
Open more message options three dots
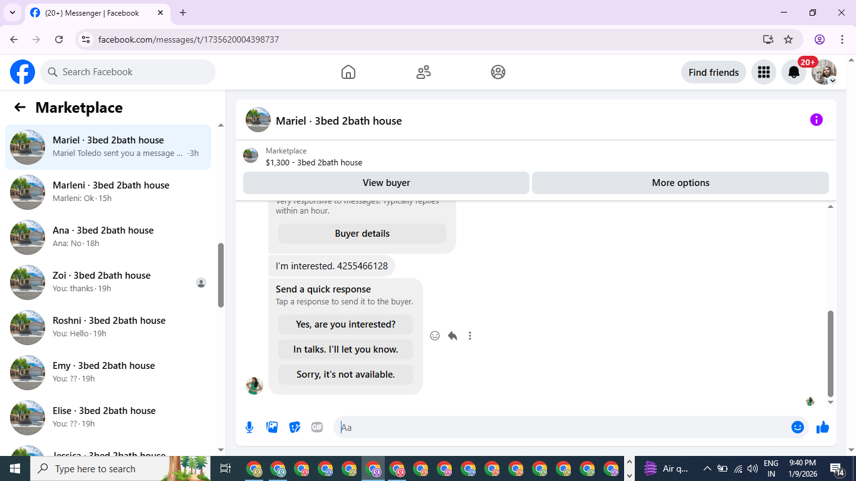(x=470, y=336)
